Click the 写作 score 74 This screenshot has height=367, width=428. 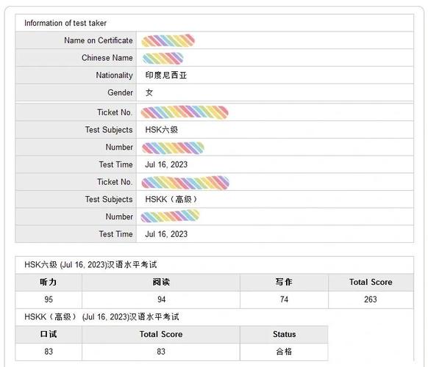click(x=284, y=299)
